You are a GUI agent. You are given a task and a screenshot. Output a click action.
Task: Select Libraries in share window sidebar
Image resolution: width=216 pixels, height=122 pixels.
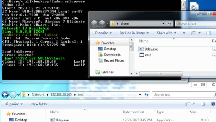[107, 72]
